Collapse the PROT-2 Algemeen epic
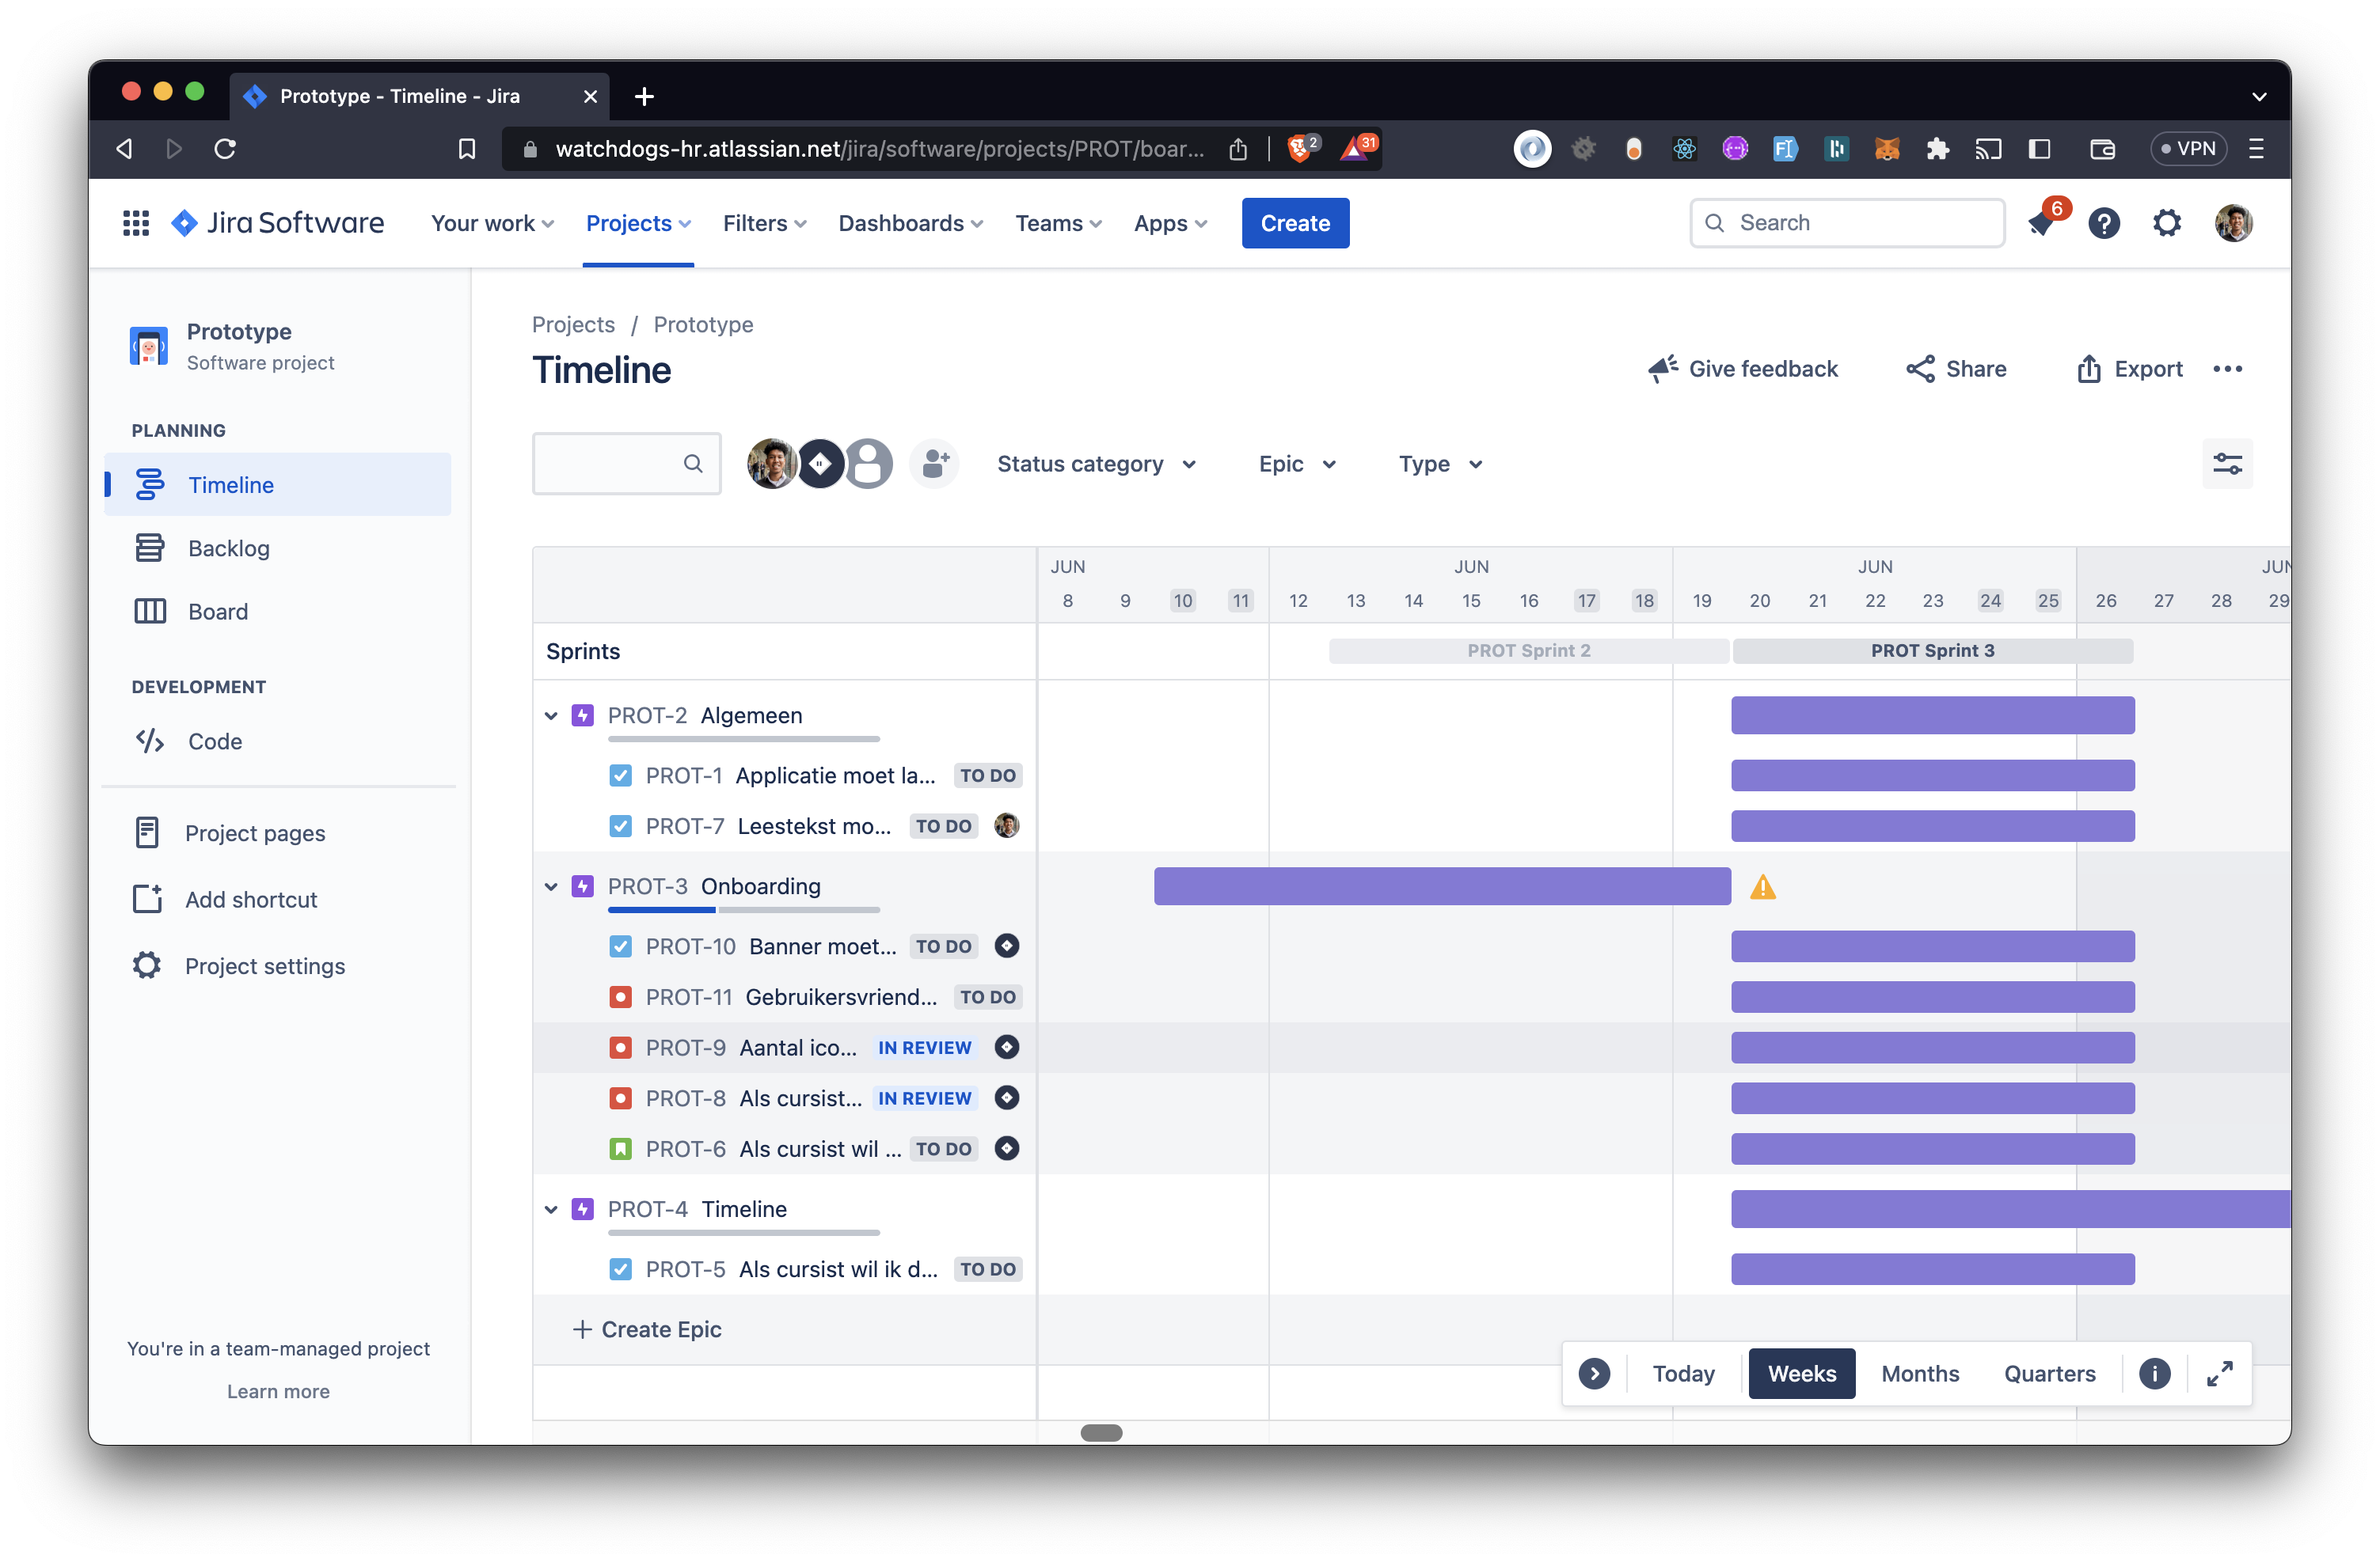2380x1562 pixels. 551,715
